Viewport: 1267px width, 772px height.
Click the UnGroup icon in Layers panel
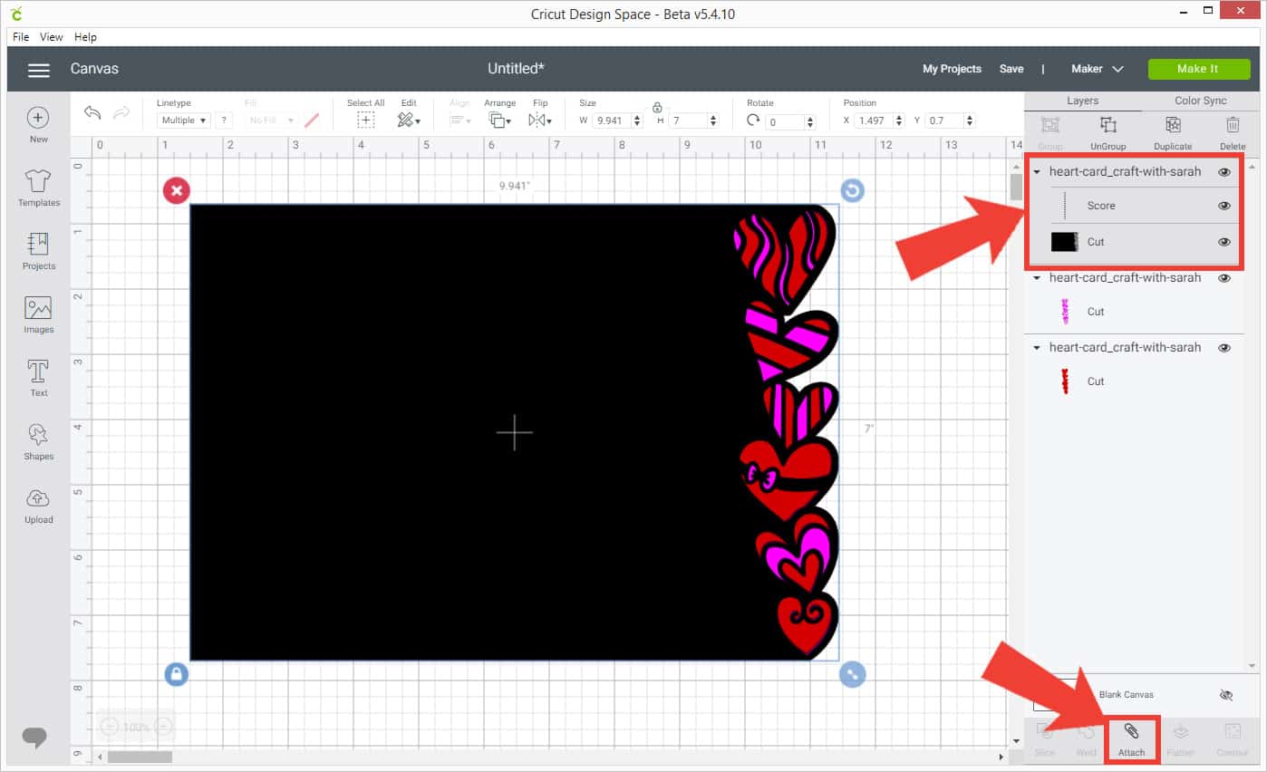tap(1107, 126)
